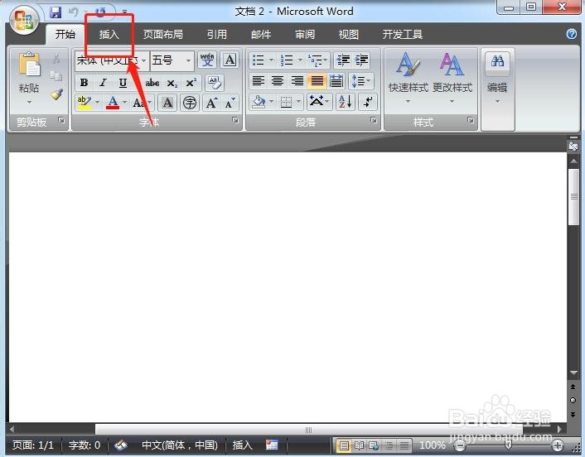The height and width of the screenshot is (457, 585).
Task: Customize Quick Access Toolbar arrow
Action: tap(124, 12)
